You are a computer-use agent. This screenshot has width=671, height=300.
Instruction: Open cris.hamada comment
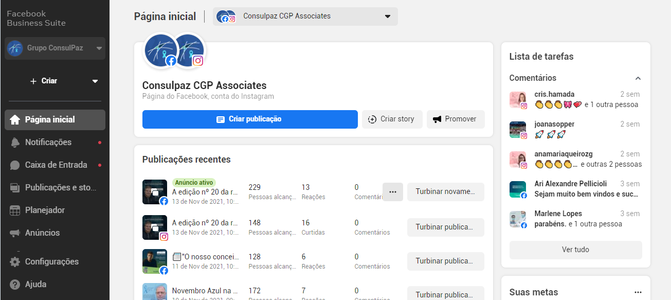(x=575, y=100)
